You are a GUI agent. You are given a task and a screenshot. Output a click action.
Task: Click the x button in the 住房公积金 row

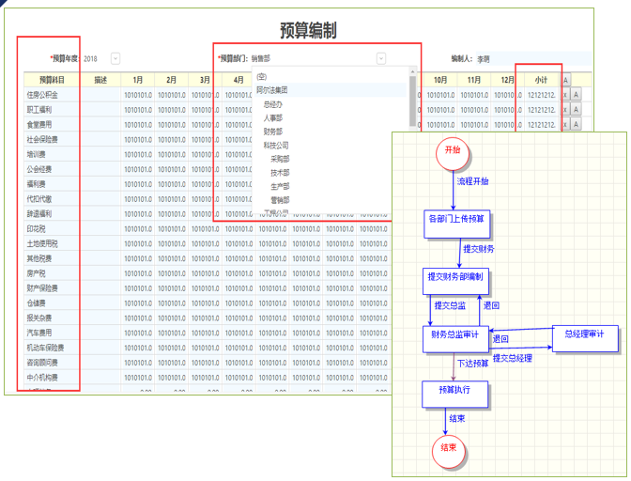(x=565, y=95)
